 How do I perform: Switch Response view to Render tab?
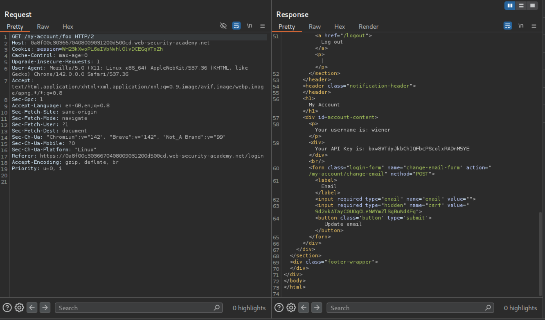pyautogui.click(x=368, y=27)
